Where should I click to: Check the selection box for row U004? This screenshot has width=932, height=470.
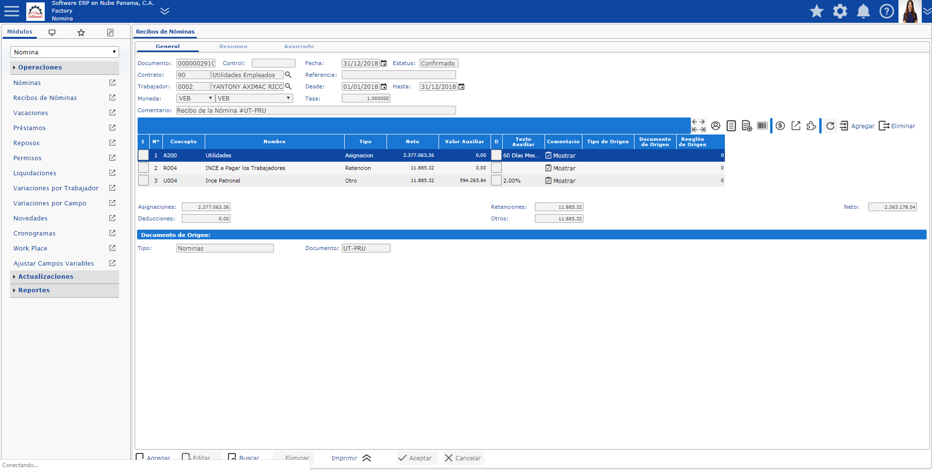143,180
